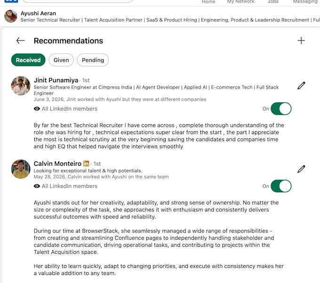
Task: Click the plus icon to add recommendation
Action: (301, 40)
